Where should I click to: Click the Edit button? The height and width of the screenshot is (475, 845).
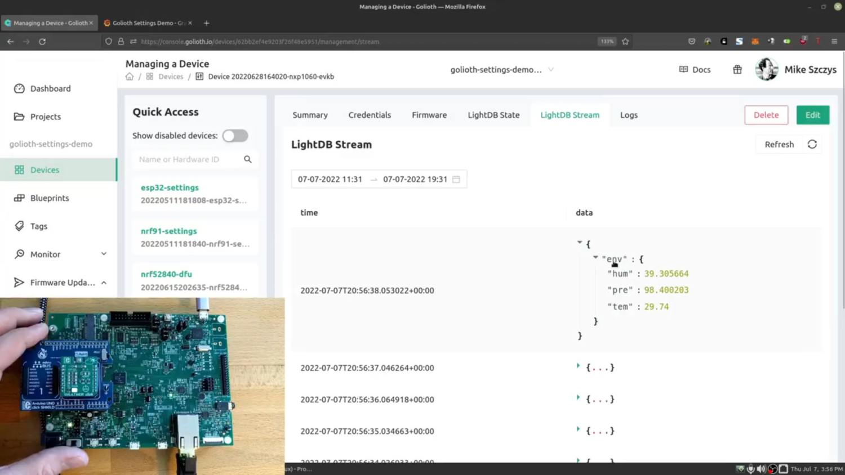[x=812, y=114]
